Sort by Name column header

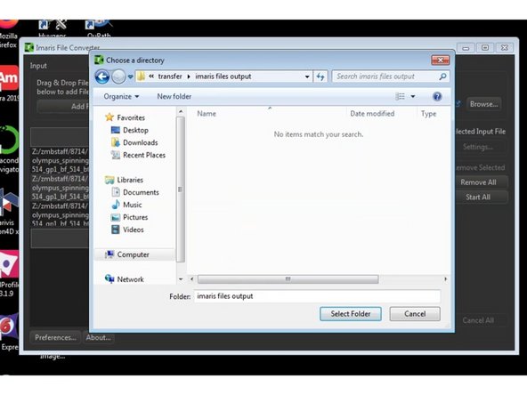tap(207, 114)
